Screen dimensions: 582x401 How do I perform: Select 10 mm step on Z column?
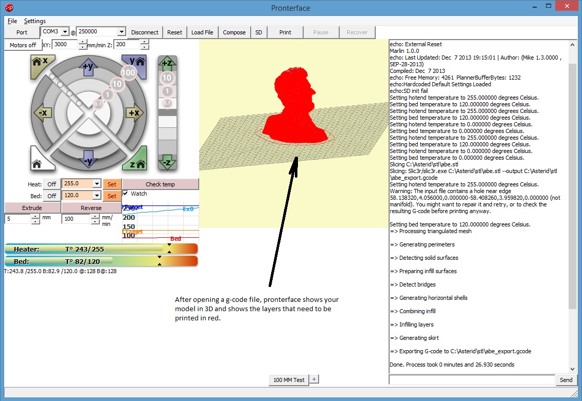click(x=167, y=78)
